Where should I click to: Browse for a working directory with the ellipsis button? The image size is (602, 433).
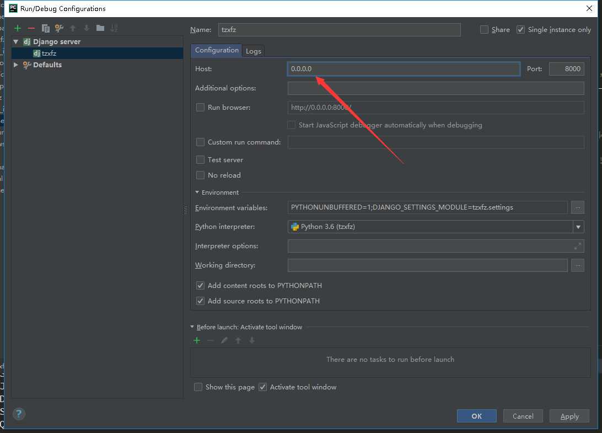pos(577,265)
